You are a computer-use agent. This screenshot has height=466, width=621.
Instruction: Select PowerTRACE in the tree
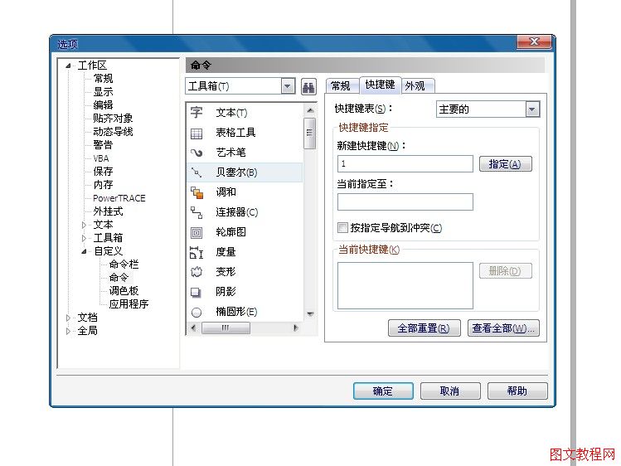click(x=119, y=198)
